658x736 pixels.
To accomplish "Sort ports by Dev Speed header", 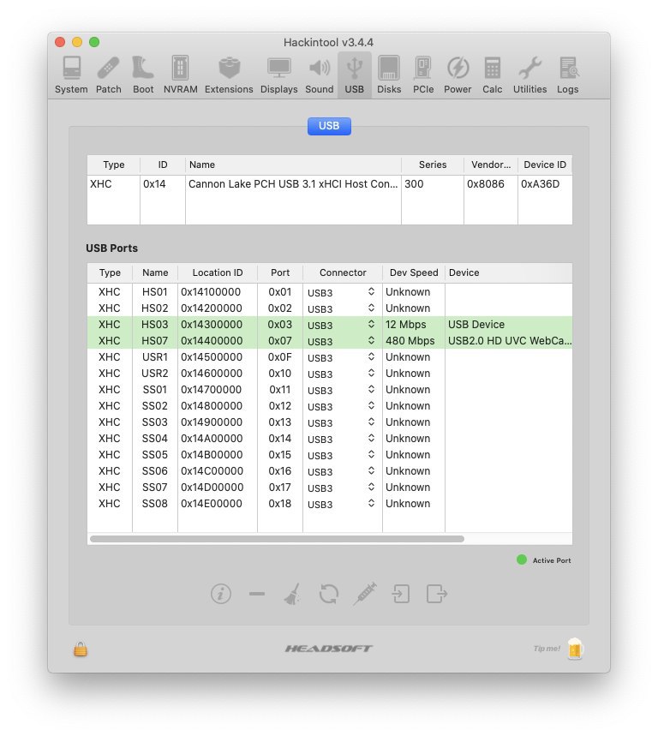I will point(414,272).
